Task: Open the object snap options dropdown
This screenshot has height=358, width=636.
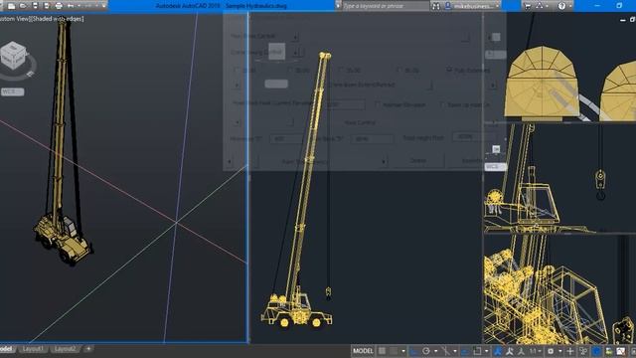Action: (x=487, y=351)
